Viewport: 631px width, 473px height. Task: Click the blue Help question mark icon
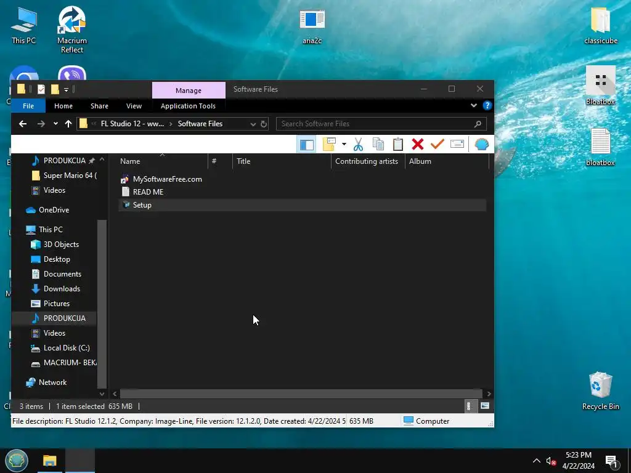[487, 105]
